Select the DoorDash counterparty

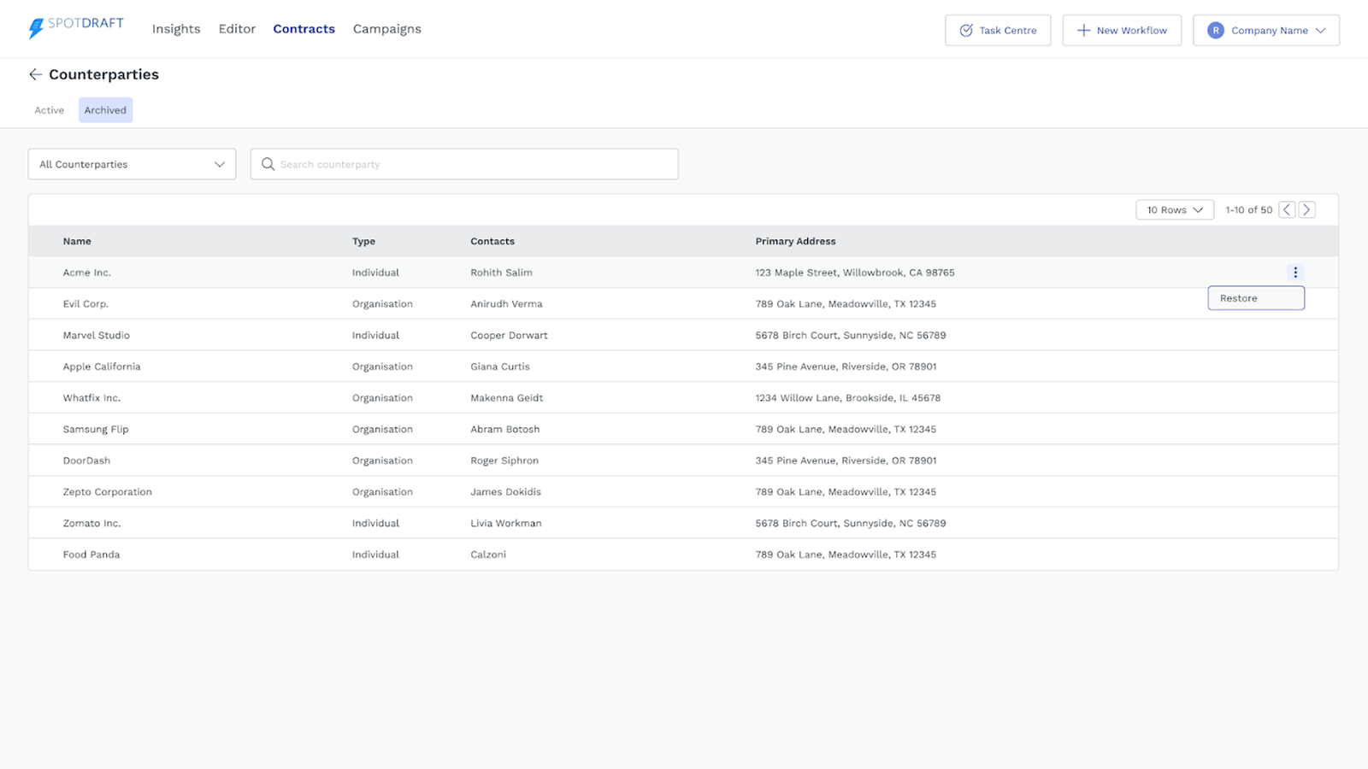coord(86,461)
